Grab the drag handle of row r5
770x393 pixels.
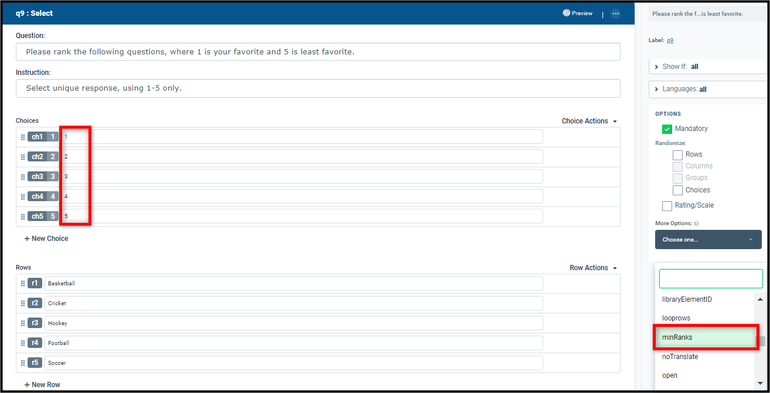23,363
